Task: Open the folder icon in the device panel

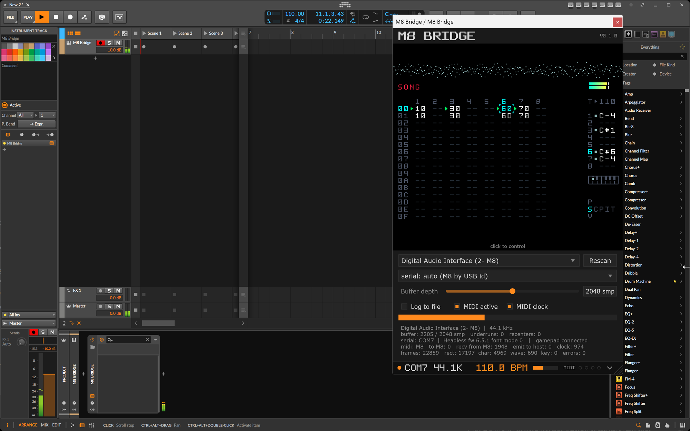Action: point(92,347)
